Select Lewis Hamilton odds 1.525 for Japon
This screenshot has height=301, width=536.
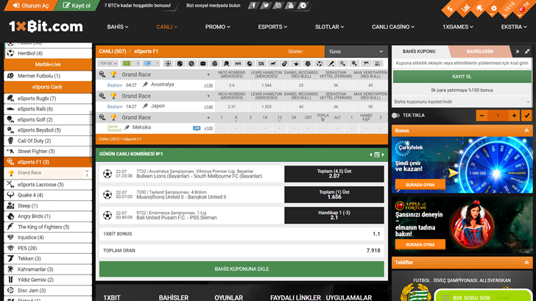267,107
